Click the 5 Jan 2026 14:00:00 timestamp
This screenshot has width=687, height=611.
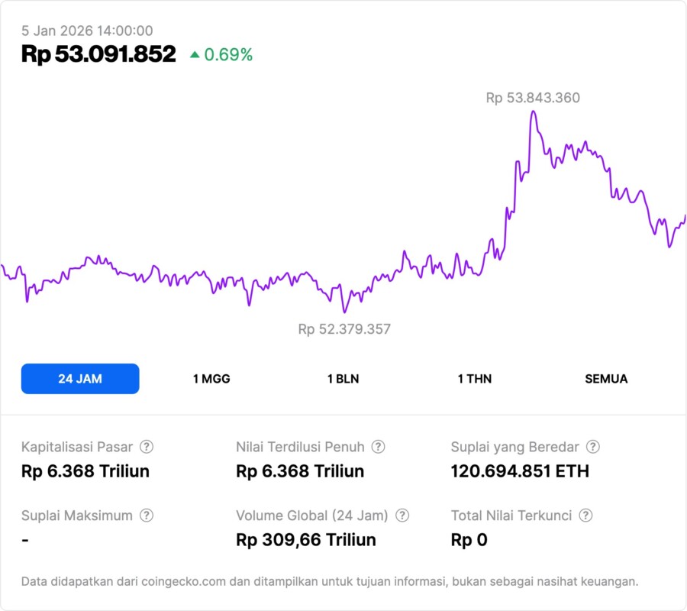[x=87, y=31]
